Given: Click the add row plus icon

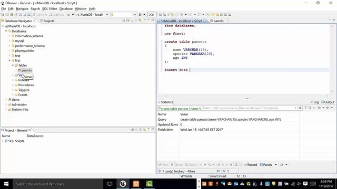Looking at the screenshot, I should tap(205, 165).
